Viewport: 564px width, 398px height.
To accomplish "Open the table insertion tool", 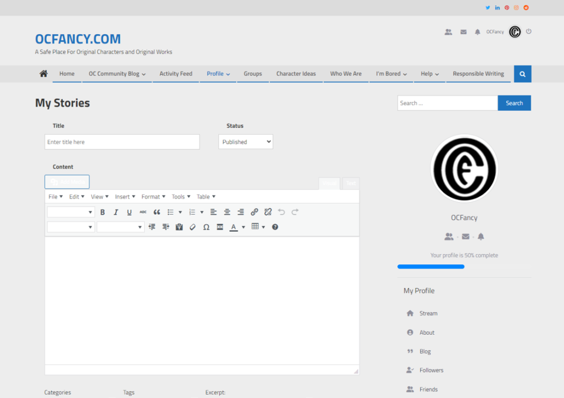I will (x=254, y=227).
